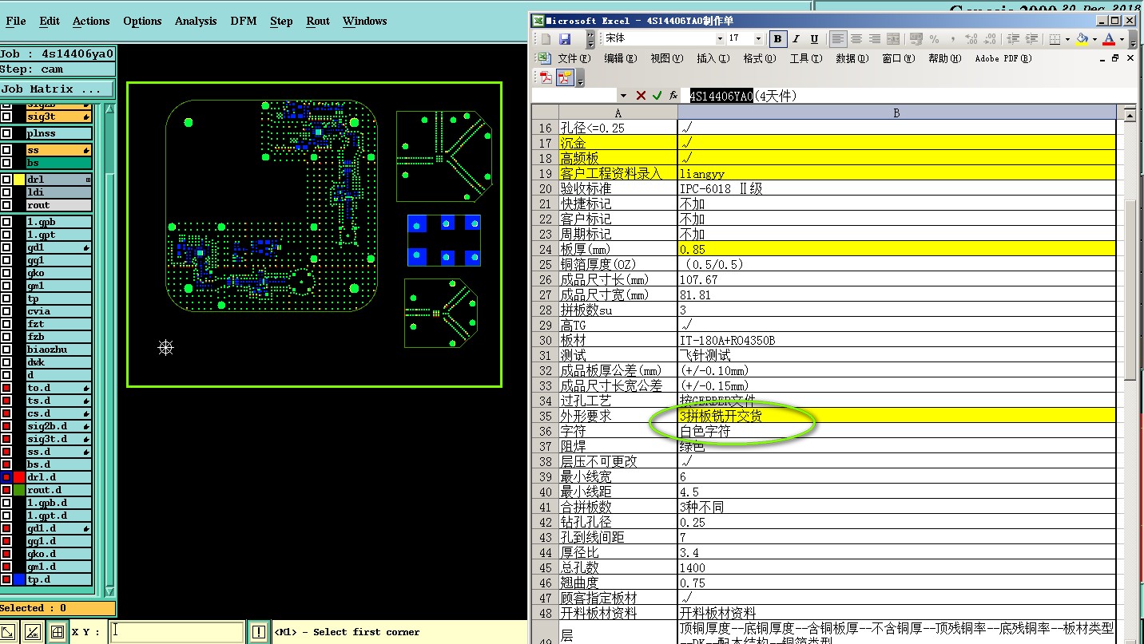Click the Font Color A icon

(x=1109, y=39)
